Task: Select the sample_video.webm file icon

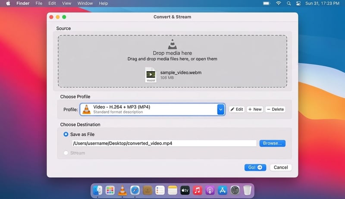Action: [151, 75]
